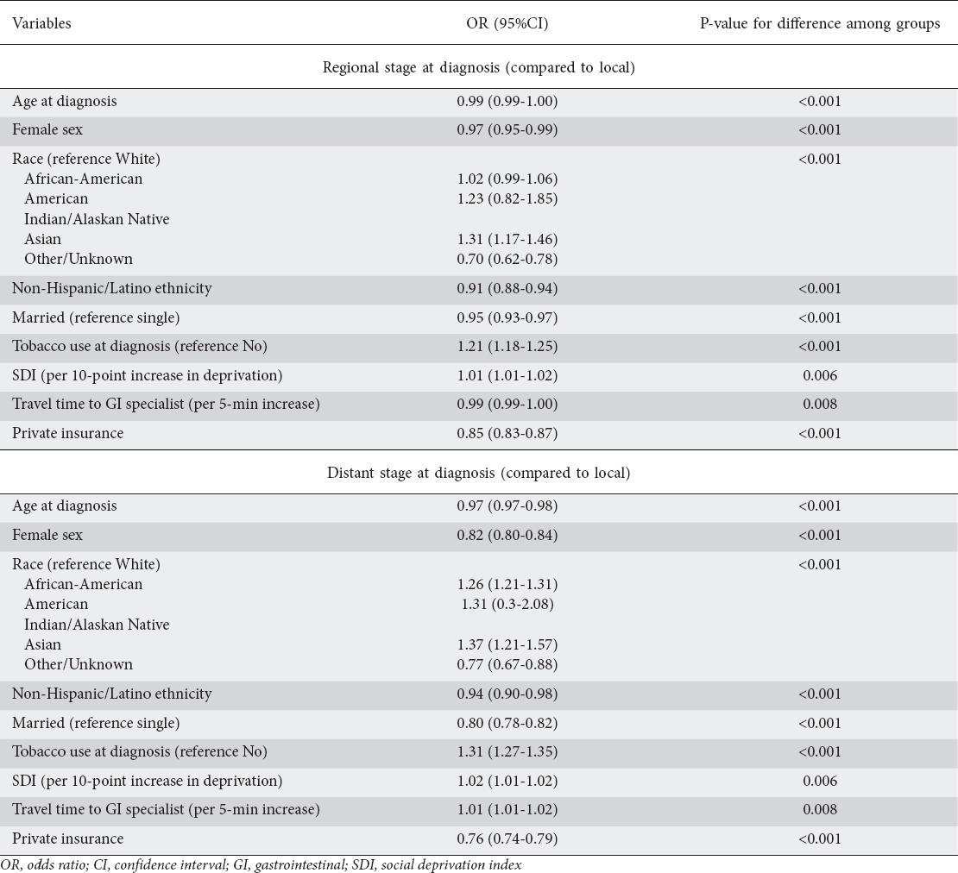
Task: Click the value 0.91 (0.88-0.94)
Action: pyautogui.click(x=507, y=289)
